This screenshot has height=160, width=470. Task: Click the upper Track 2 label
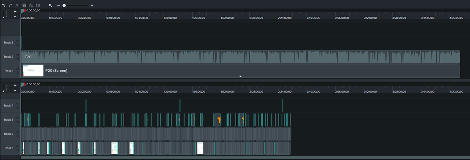pyautogui.click(x=9, y=57)
